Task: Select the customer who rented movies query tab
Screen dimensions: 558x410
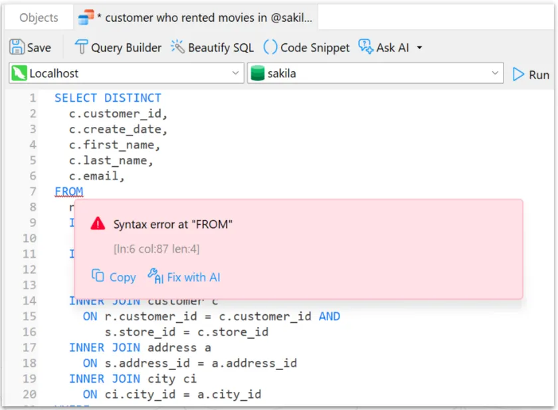Action: [x=196, y=17]
